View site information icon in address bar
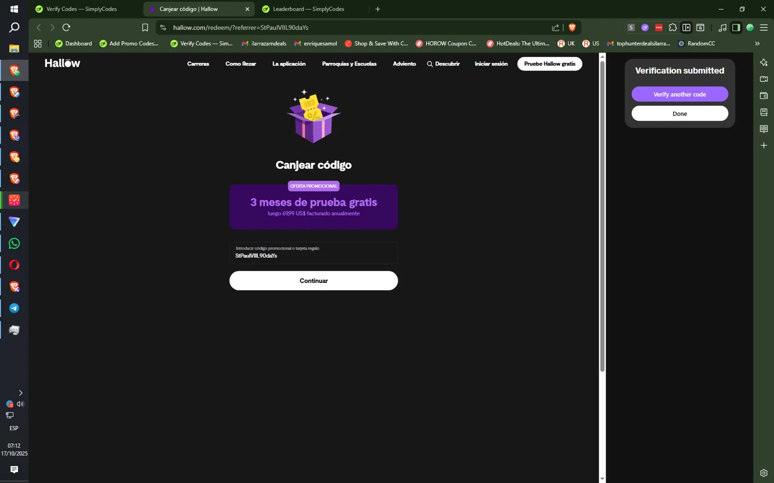This screenshot has width=774, height=483. pos(163,27)
